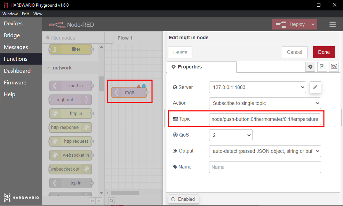Click the pencil icon to edit the server
This screenshot has height=206, width=343.
point(315,87)
